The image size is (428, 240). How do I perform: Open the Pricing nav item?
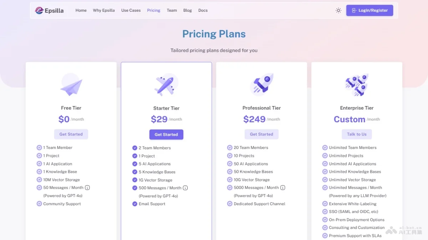pos(154,10)
